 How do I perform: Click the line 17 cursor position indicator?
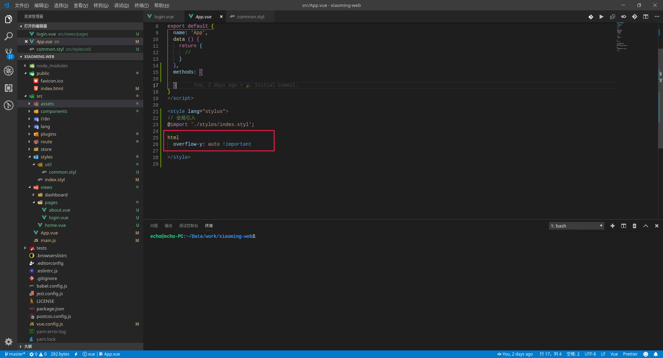tap(550, 354)
